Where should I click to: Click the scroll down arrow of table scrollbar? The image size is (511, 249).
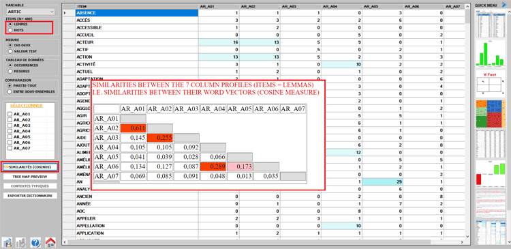coord(467,236)
